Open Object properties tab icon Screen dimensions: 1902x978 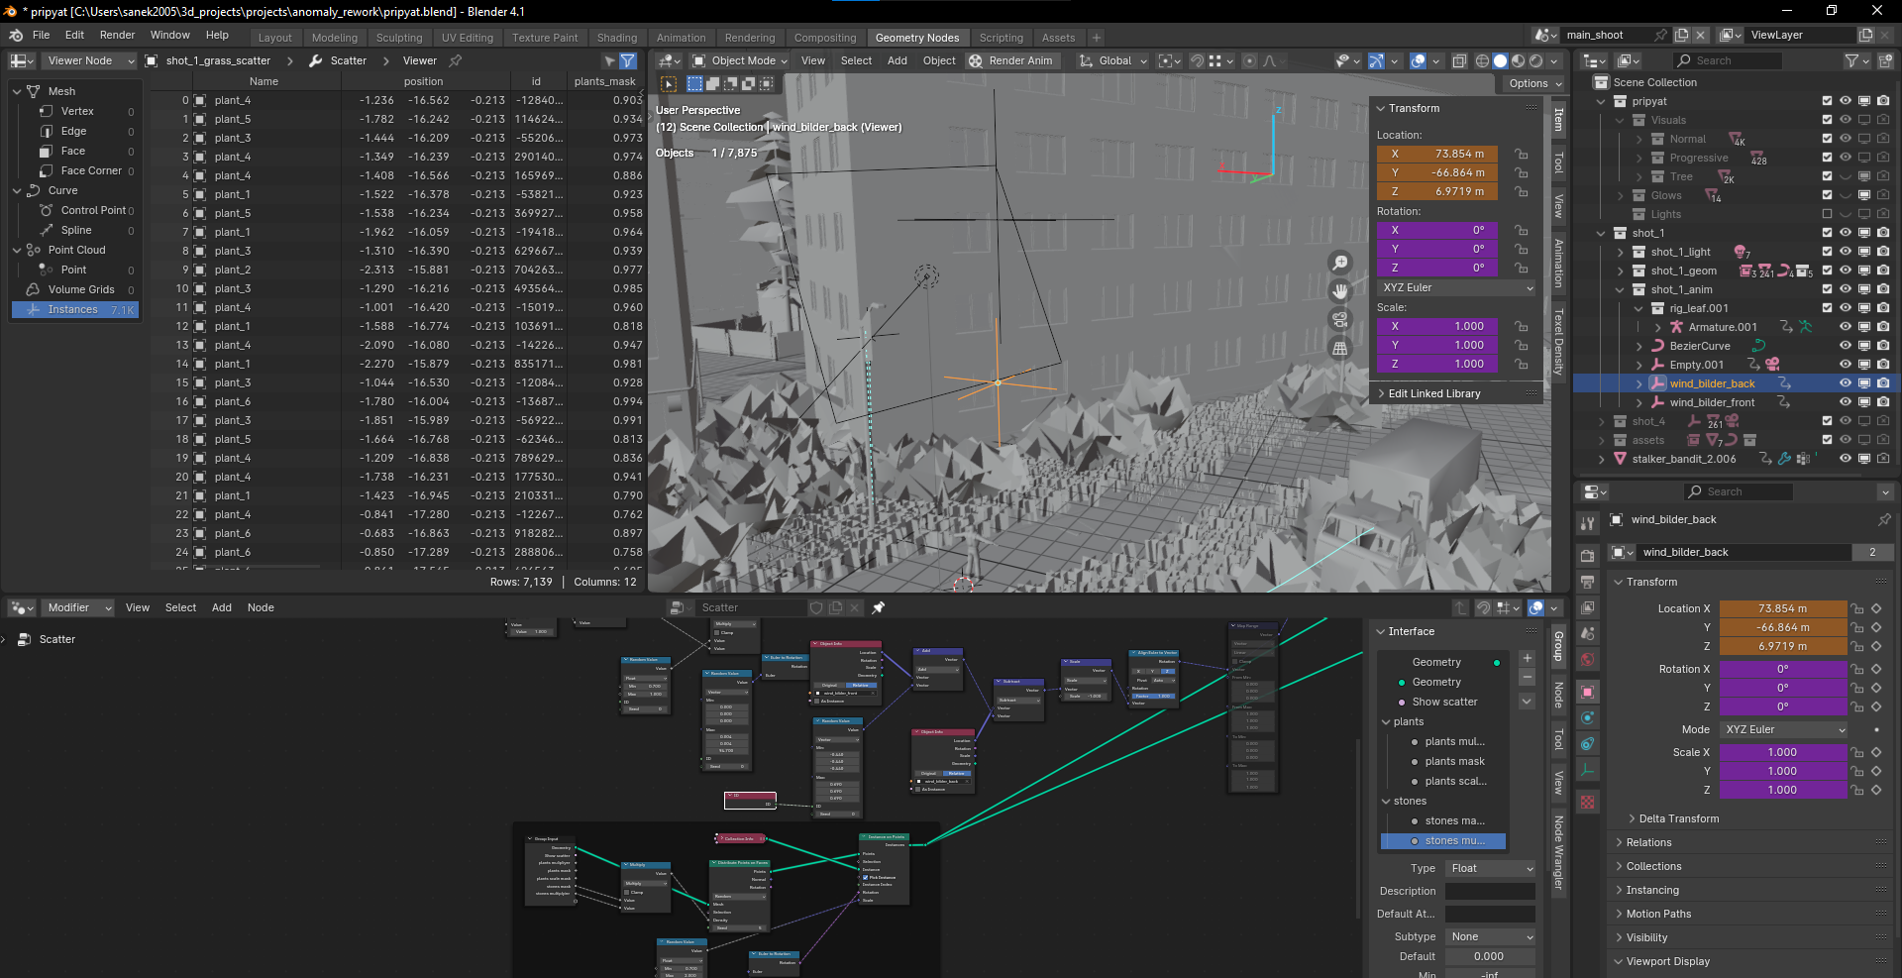click(1588, 692)
